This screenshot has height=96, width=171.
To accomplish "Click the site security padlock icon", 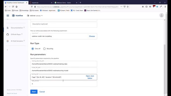I will click(x=35, y=7).
